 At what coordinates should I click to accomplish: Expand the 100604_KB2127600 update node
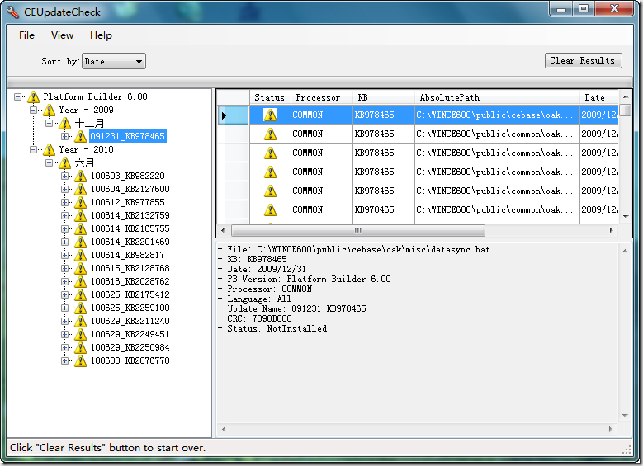[x=64, y=190]
